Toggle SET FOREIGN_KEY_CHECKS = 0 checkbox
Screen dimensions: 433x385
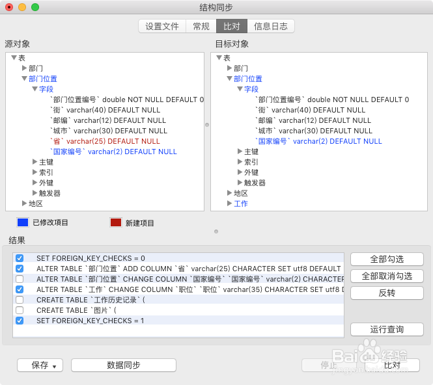pos(20,258)
